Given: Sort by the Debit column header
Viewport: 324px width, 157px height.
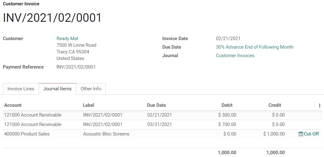Looking at the screenshot, I should point(227,105).
